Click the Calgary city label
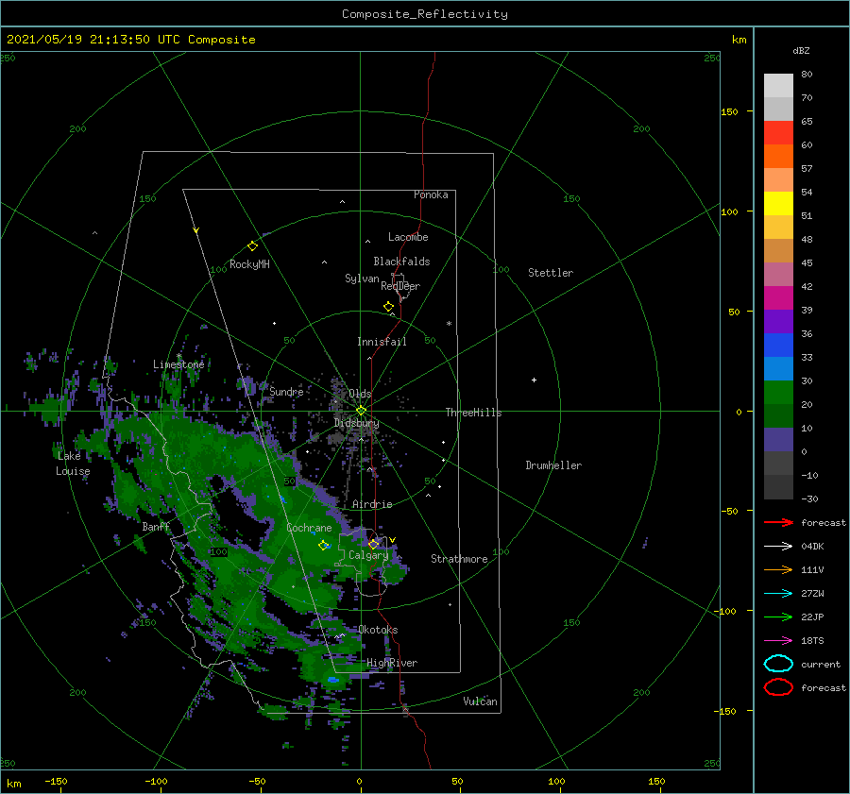Screen dimensions: 850x794 point(368,555)
